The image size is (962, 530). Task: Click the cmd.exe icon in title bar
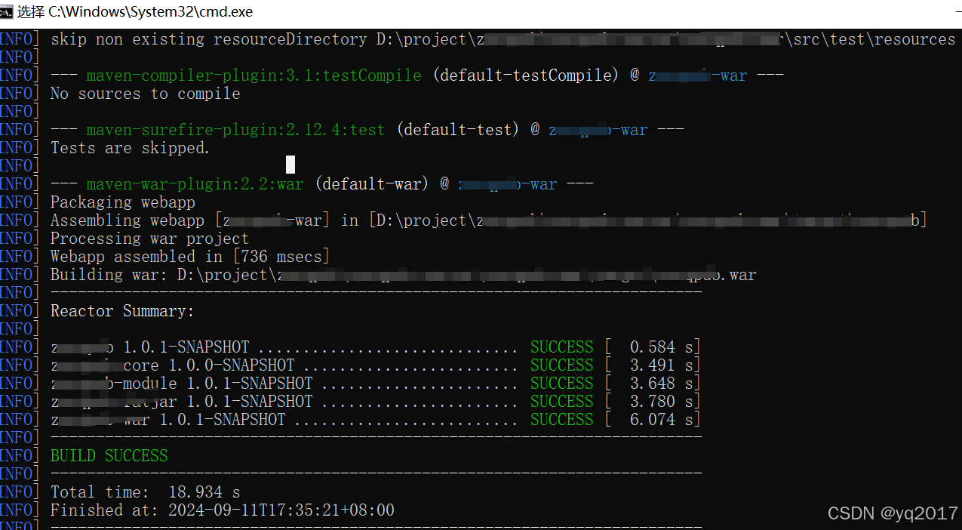10,11
